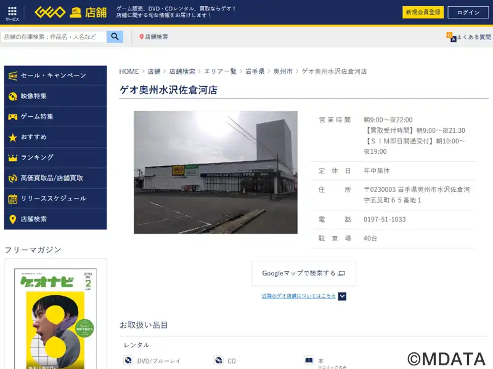This screenshot has width=493, height=369.
Task: Click the red map pin by 店舗検索 in top bar
Action: tap(142, 37)
